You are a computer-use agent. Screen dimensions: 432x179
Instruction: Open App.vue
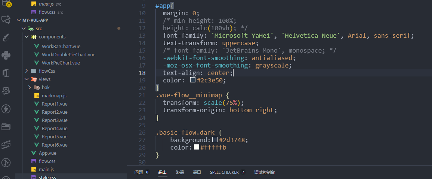[47, 153]
